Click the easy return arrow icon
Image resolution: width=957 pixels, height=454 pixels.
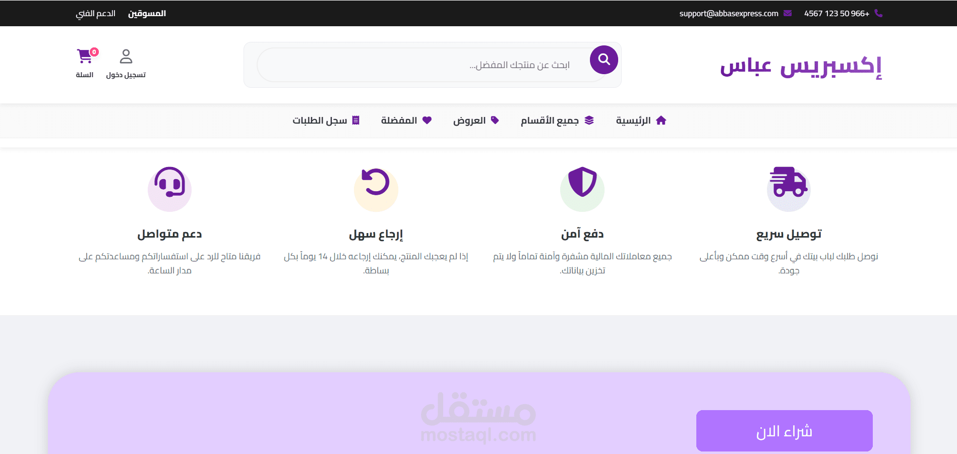click(376, 182)
